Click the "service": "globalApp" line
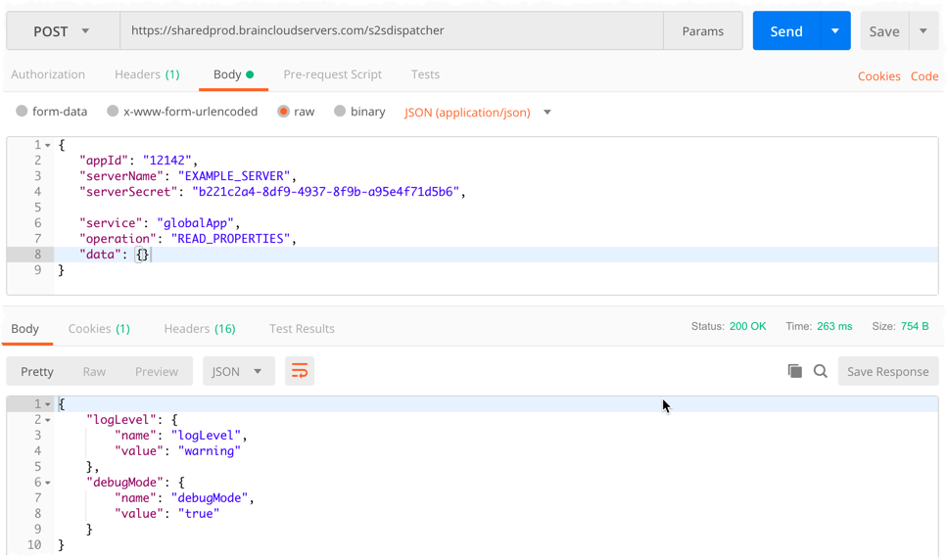This screenshot has height=558, width=947. point(160,223)
